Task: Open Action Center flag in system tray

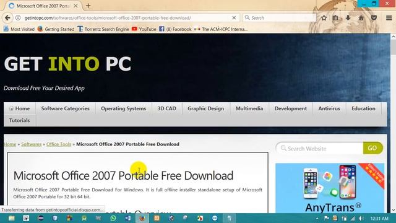Action: pos(326,218)
